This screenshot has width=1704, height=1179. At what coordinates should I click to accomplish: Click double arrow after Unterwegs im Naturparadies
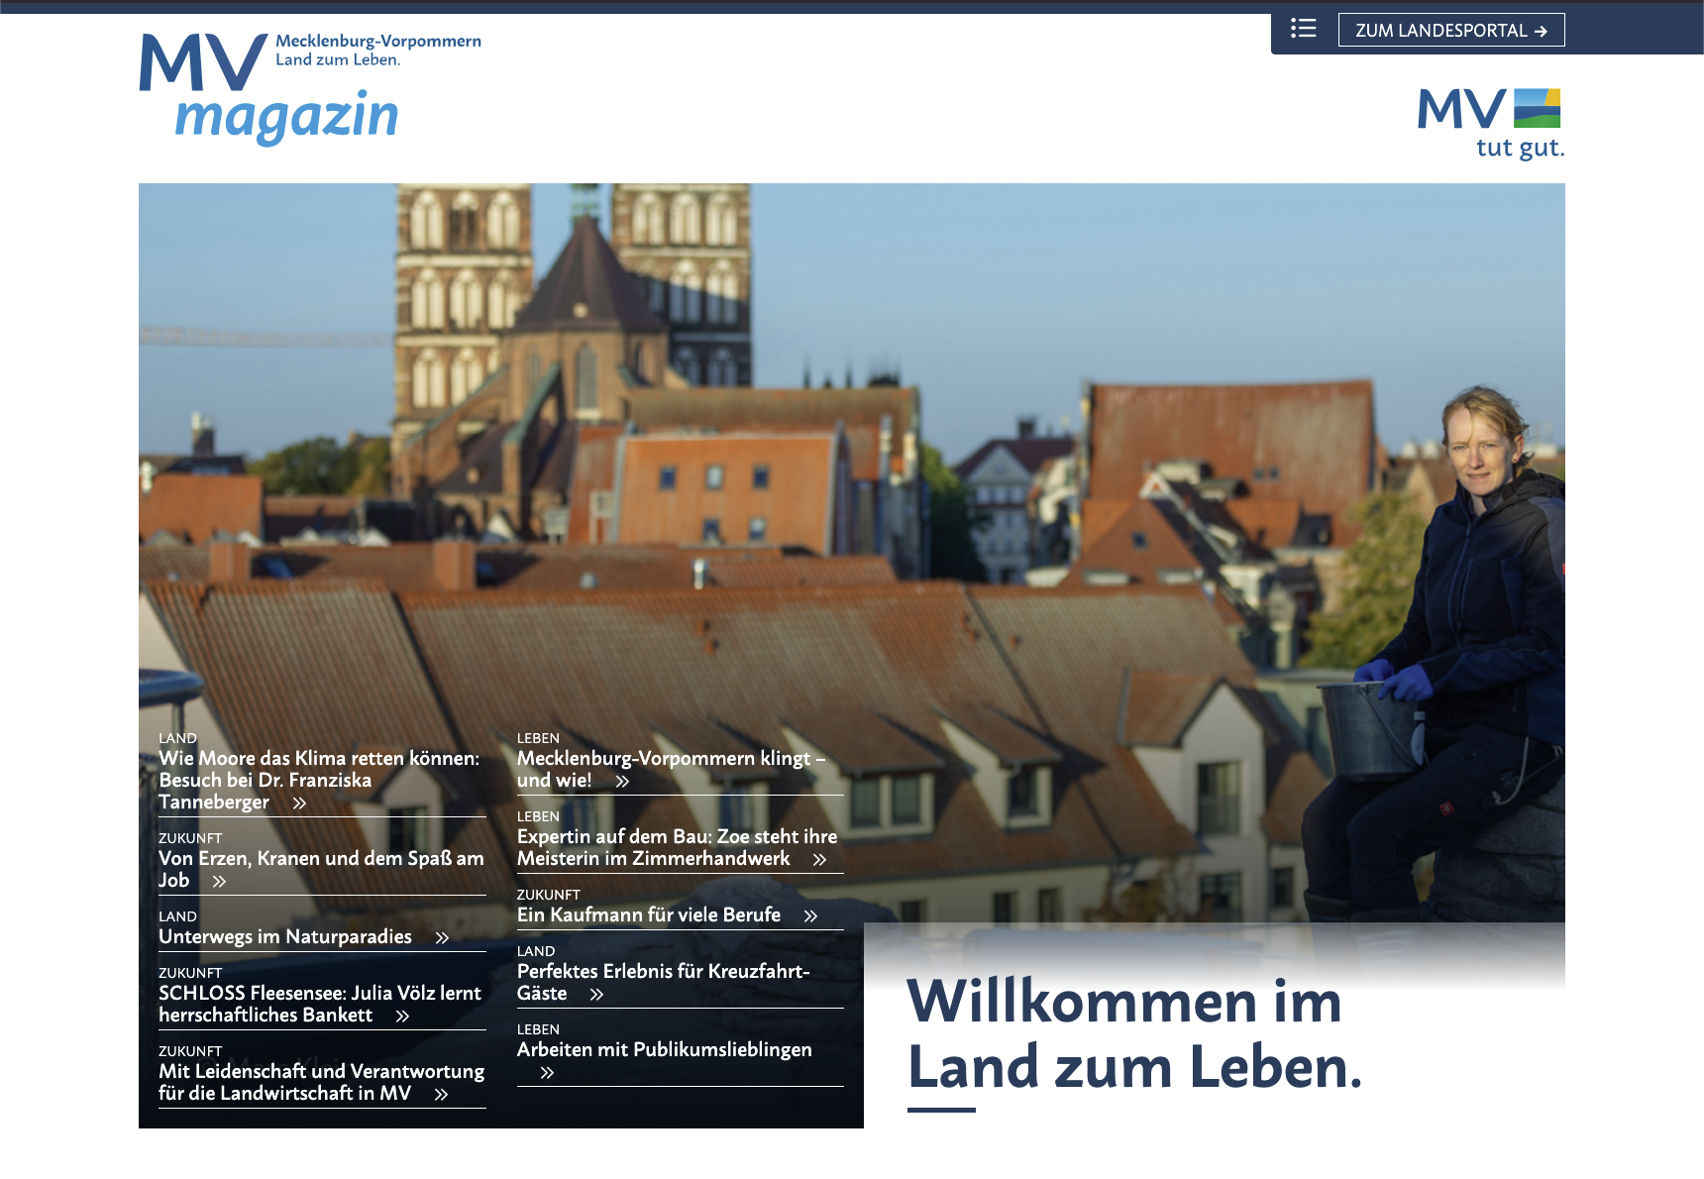[x=442, y=938]
